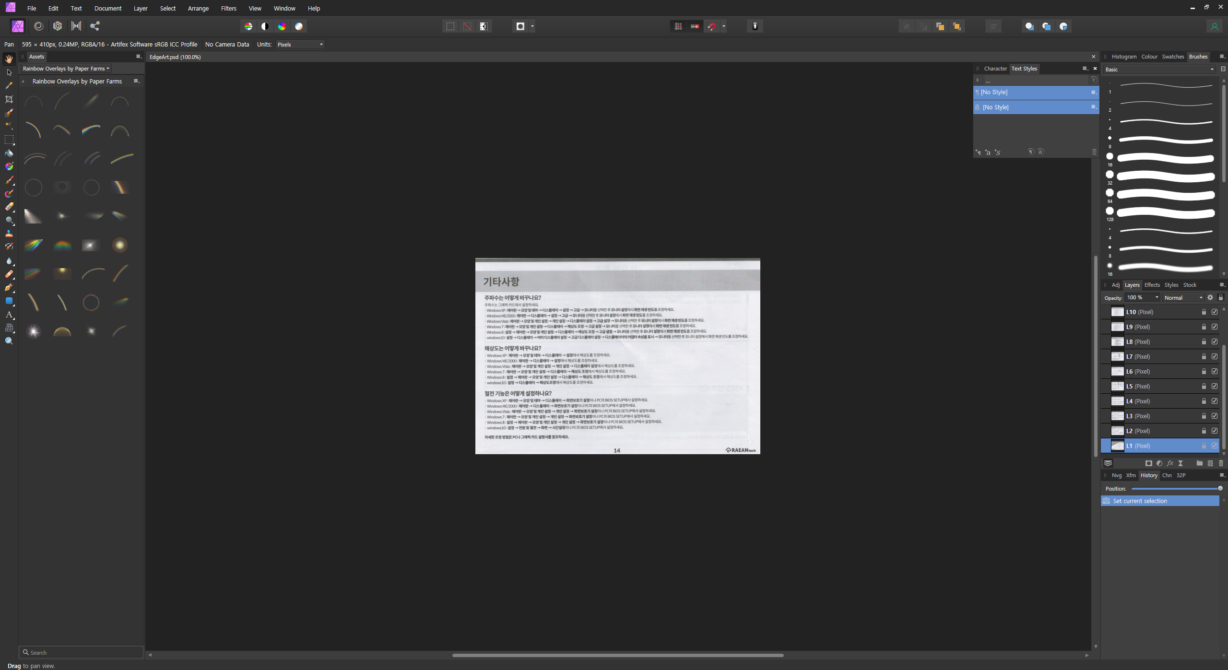
Task: Switch to the Swatches tab
Action: pyautogui.click(x=1172, y=57)
